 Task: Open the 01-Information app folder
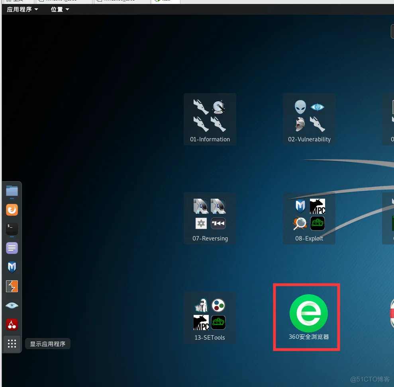click(x=210, y=119)
